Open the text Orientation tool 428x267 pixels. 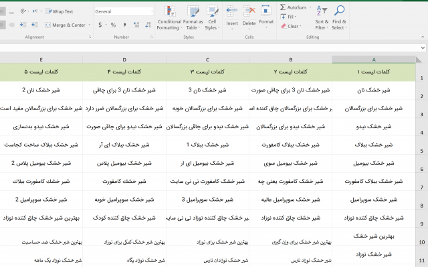23,11
